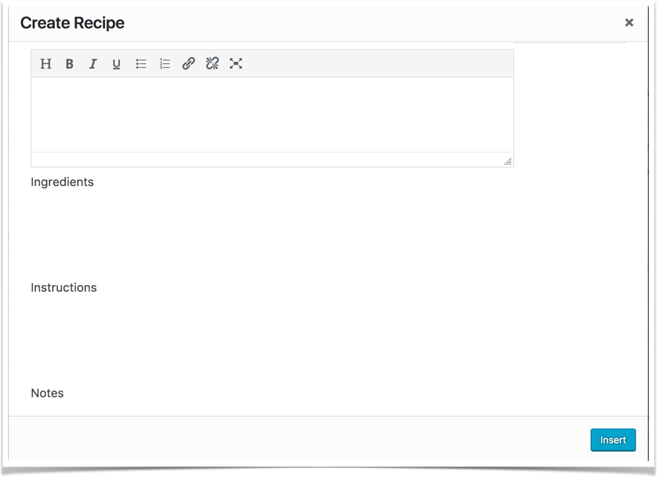Click the partially visible field above editor
This screenshot has width=657, height=477.
[x=569, y=42]
